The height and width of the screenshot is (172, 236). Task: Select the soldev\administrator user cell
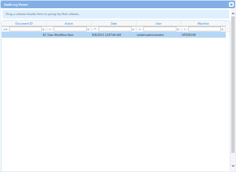click(x=158, y=35)
